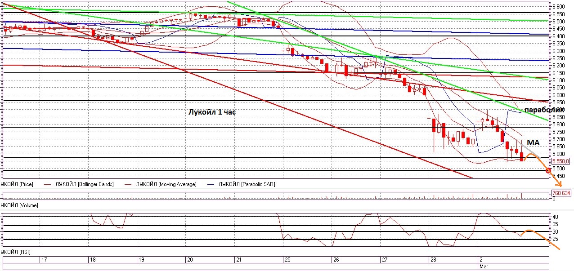
Task: Select date 28 on the time axis
Action: [433, 260]
